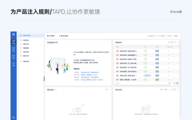Open the chat icon at sidebar bottom
This screenshot has height=120, width=192.
tap(13, 118)
